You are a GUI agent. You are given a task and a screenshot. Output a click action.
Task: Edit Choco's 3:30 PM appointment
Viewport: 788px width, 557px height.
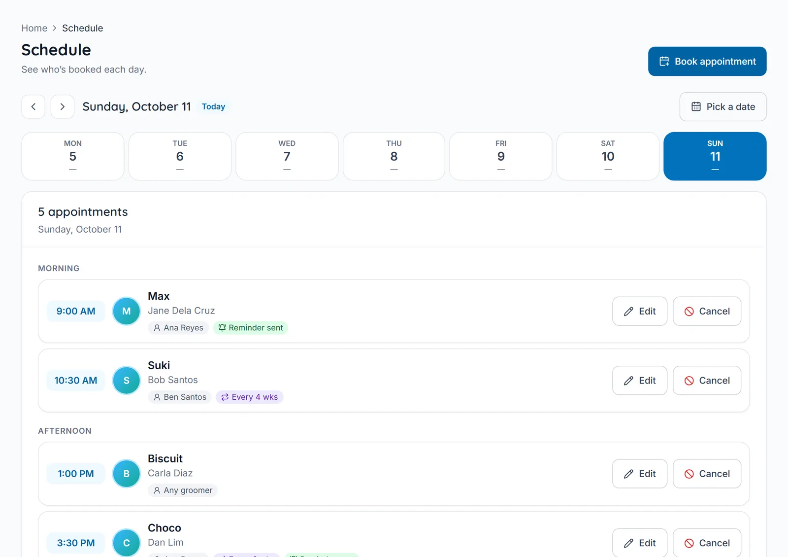coord(640,543)
